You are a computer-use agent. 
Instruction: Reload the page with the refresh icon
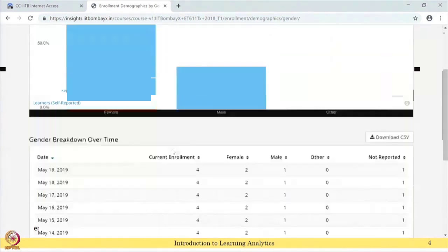click(30, 18)
